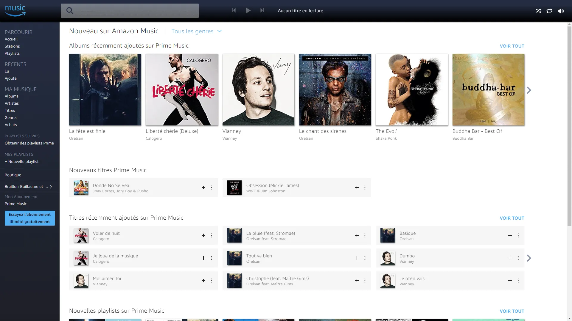The width and height of the screenshot is (572, 321).
Task: Add Je m'en vais to library
Action: 510,281
